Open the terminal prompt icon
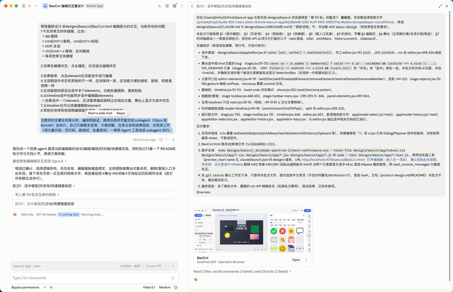453x292 pixels. (x=160, y=6)
